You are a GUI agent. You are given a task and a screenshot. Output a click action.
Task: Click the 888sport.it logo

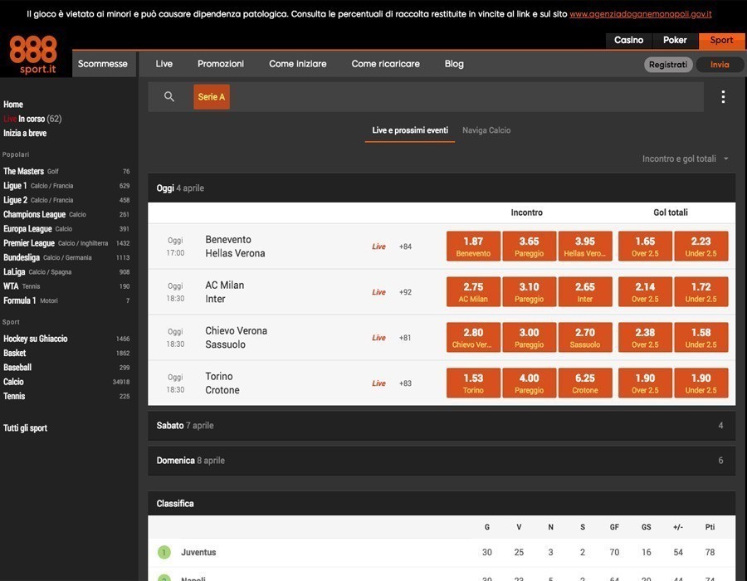point(33,55)
